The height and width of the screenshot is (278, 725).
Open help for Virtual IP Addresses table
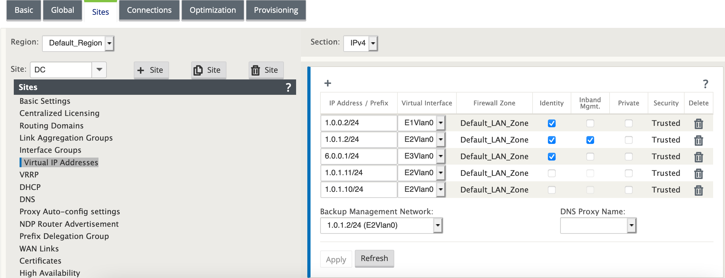705,84
